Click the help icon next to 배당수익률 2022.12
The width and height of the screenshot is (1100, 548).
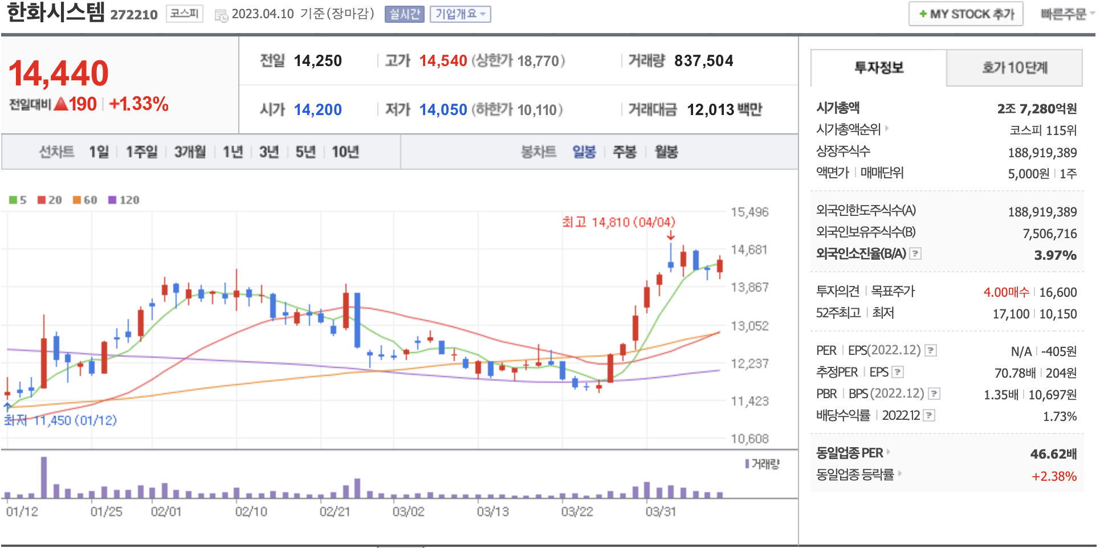coord(929,415)
